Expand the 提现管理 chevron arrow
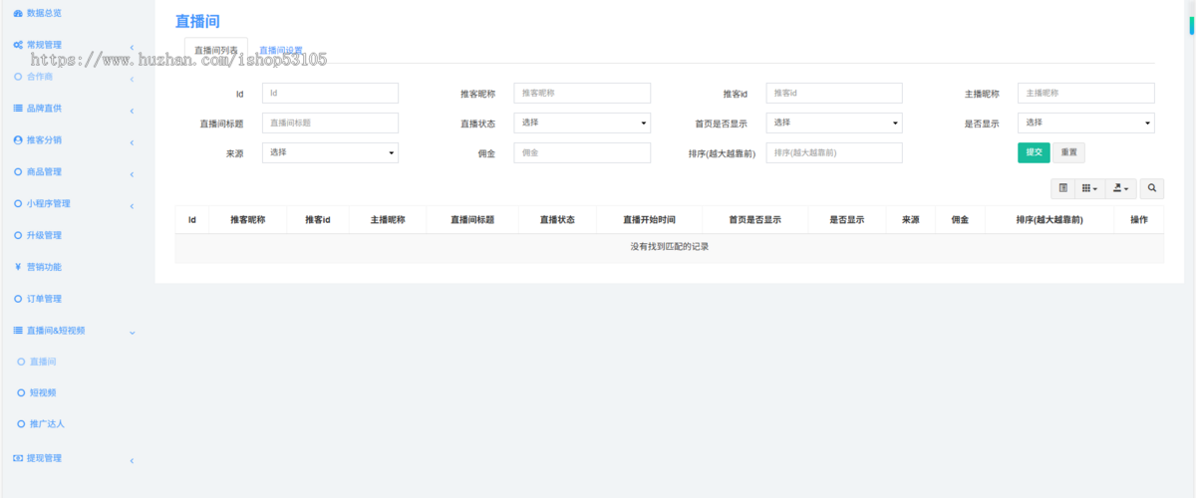Viewport: 1196px width, 498px height. click(133, 460)
